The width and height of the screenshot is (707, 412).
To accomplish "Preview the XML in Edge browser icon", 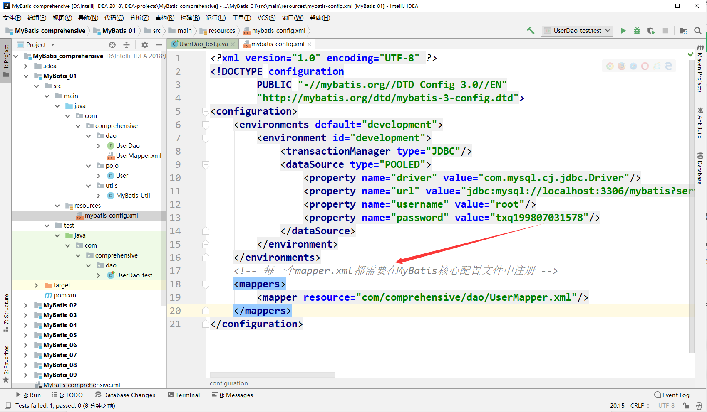I will (669, 66).
